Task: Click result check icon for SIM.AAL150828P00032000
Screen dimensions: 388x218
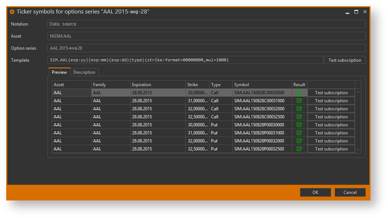Action: pyautogui.click(x=299, y=141)
